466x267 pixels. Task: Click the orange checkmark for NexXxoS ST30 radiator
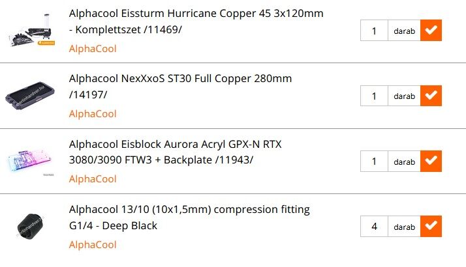431,96
